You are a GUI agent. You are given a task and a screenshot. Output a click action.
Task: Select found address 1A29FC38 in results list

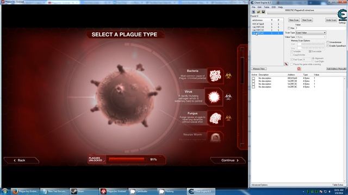tap(268, 27)
